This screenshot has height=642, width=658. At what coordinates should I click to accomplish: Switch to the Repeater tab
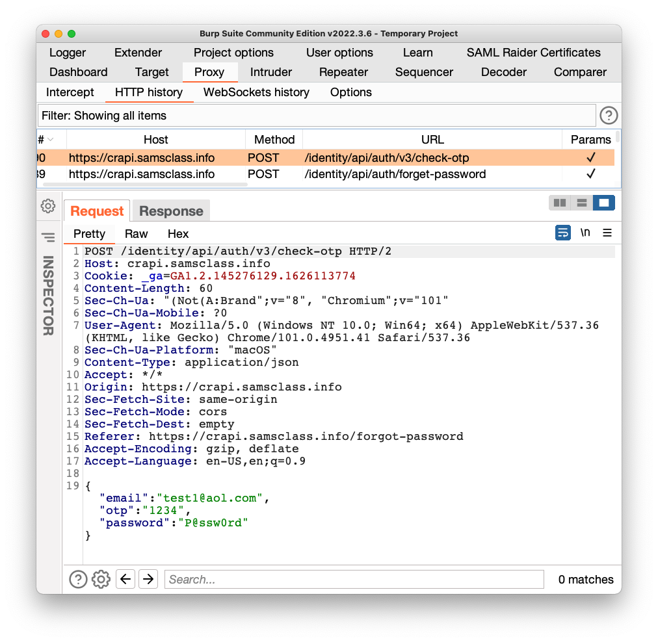pyautogui.click(x=344, y=72)
